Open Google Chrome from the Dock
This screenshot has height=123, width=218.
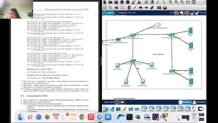(x=82, y=117)
